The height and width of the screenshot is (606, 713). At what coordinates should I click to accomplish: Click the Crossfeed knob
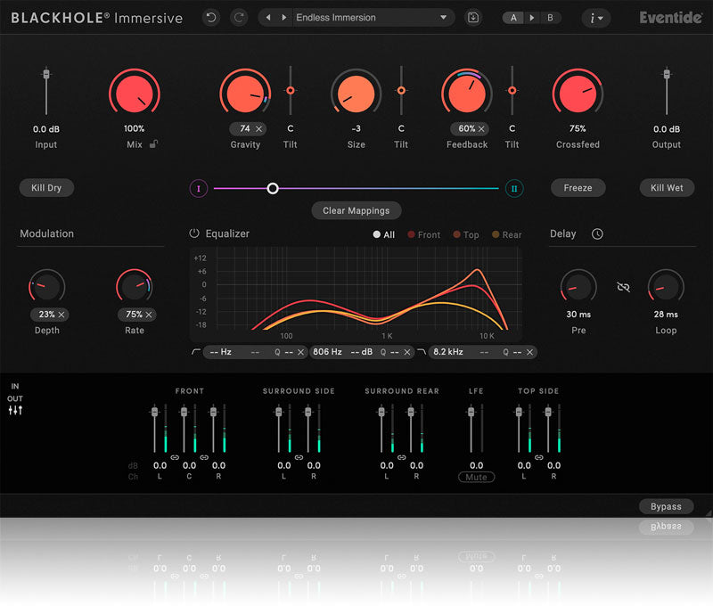coord(578,94)
